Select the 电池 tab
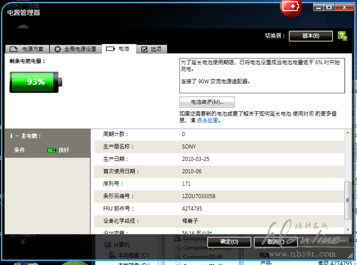 [x=119, y=49]
